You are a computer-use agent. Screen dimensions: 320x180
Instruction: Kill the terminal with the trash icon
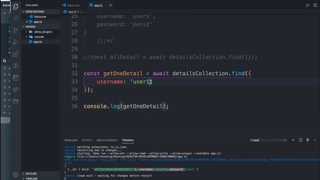(307, 140)
